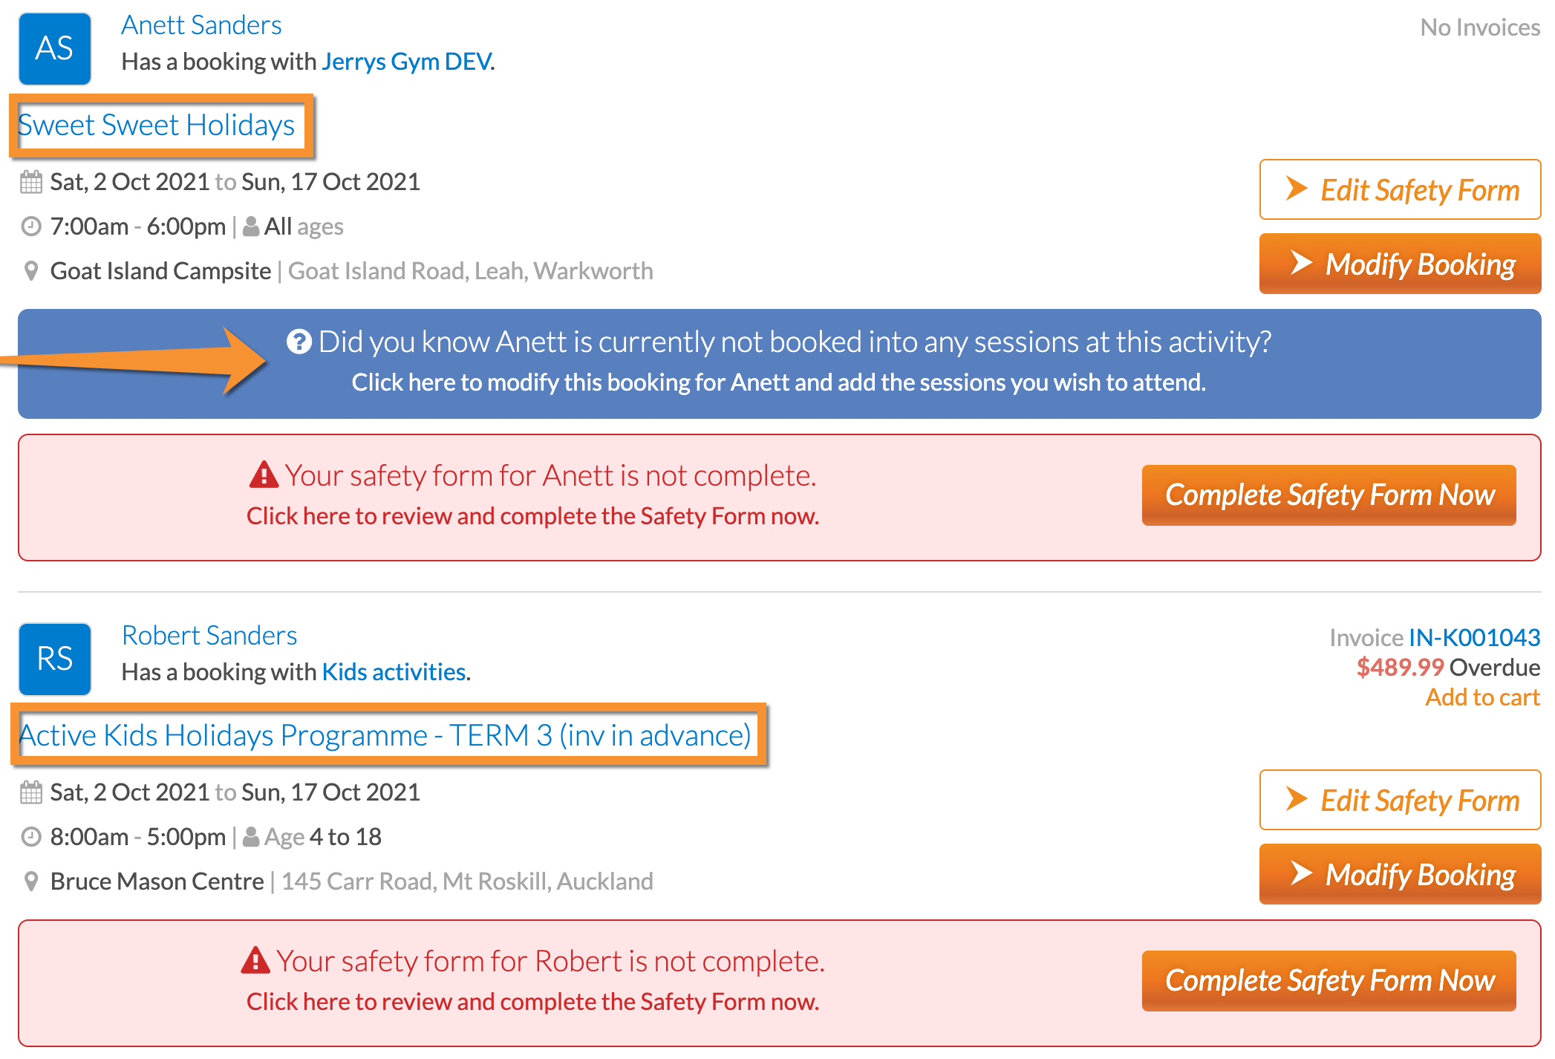Edit Safety Form for Anett's booking
1555x1059 pixels.
tap(1400, 189)
